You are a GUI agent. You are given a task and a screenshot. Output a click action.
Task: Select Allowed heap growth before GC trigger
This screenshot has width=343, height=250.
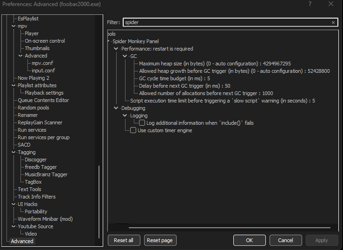pyautogui.click(x=234, y=71)
